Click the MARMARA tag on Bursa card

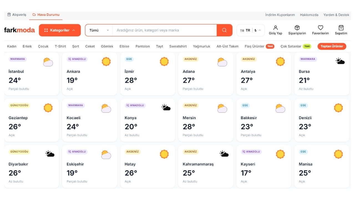(x=308, y=59)
